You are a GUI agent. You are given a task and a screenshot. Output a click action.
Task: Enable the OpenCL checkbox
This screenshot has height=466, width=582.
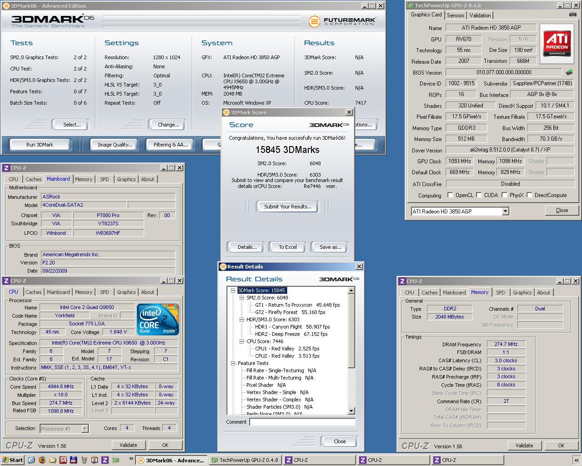click(x=450, y=195)
